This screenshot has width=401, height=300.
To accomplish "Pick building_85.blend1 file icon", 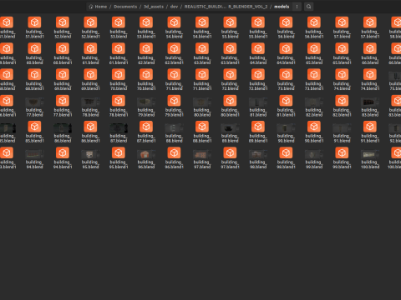I will coord(34,127).
